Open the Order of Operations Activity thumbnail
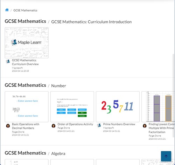 coord(72,107)
